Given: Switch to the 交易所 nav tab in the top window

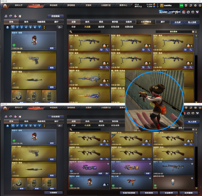Looking at the screenshot, I should (89, 5).
